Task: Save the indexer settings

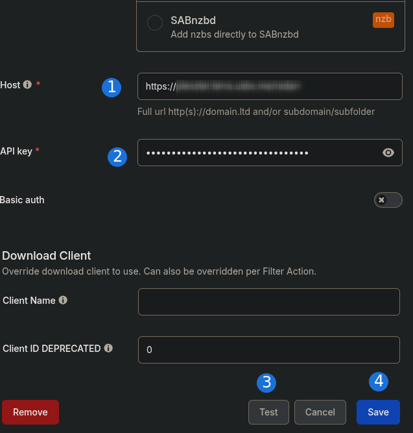Action: click(x=378, y=412)
